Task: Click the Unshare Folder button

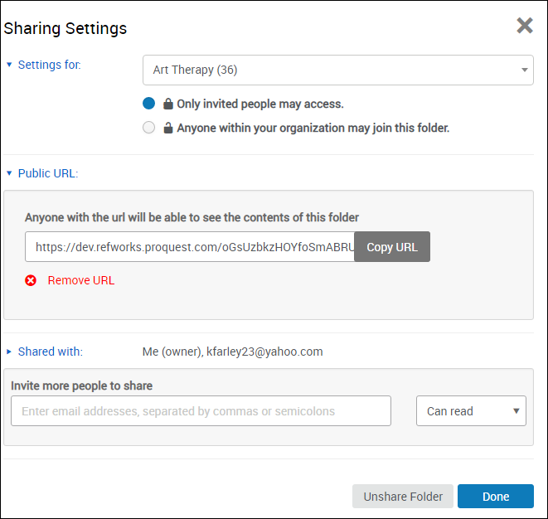Action: (x=403, y=497)
